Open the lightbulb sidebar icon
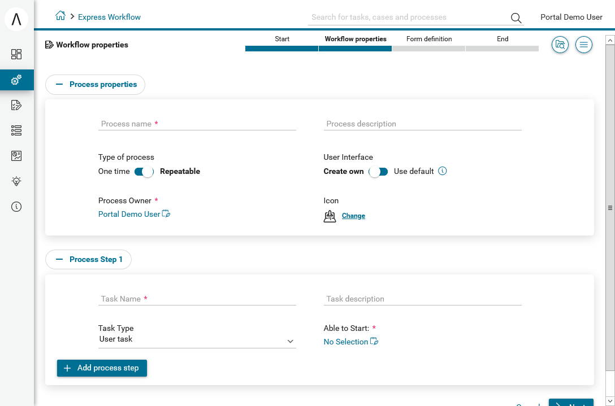This screenshot has width=615, height=406. (x=16, y=181)
